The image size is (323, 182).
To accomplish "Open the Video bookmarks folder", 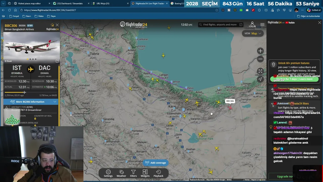I will tap(39, 16).
